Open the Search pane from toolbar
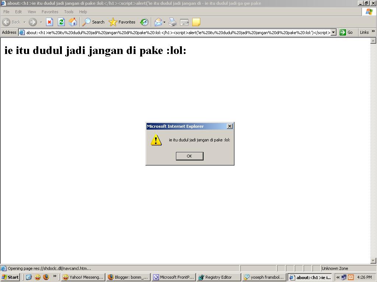 [93, 22]
